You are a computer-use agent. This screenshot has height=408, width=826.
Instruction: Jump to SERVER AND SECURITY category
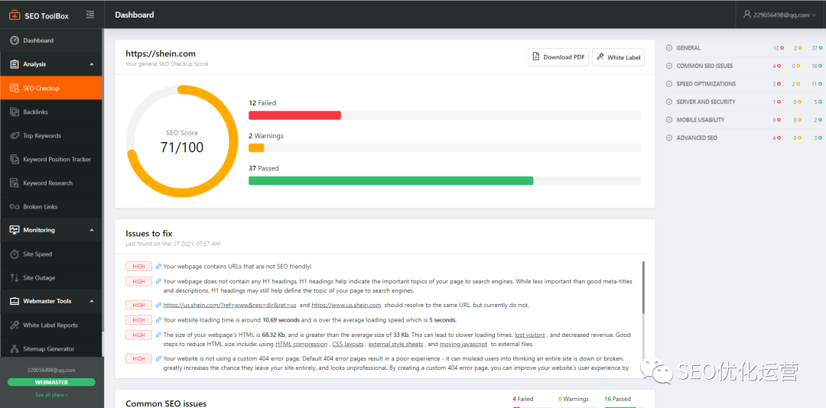coord(706,102)
